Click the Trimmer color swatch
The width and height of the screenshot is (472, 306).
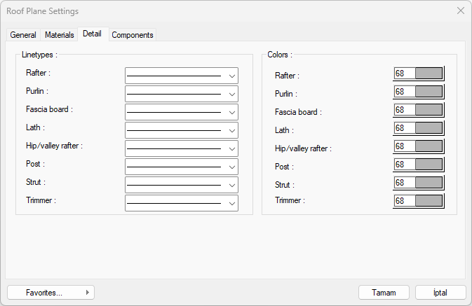tap(429, 201)
